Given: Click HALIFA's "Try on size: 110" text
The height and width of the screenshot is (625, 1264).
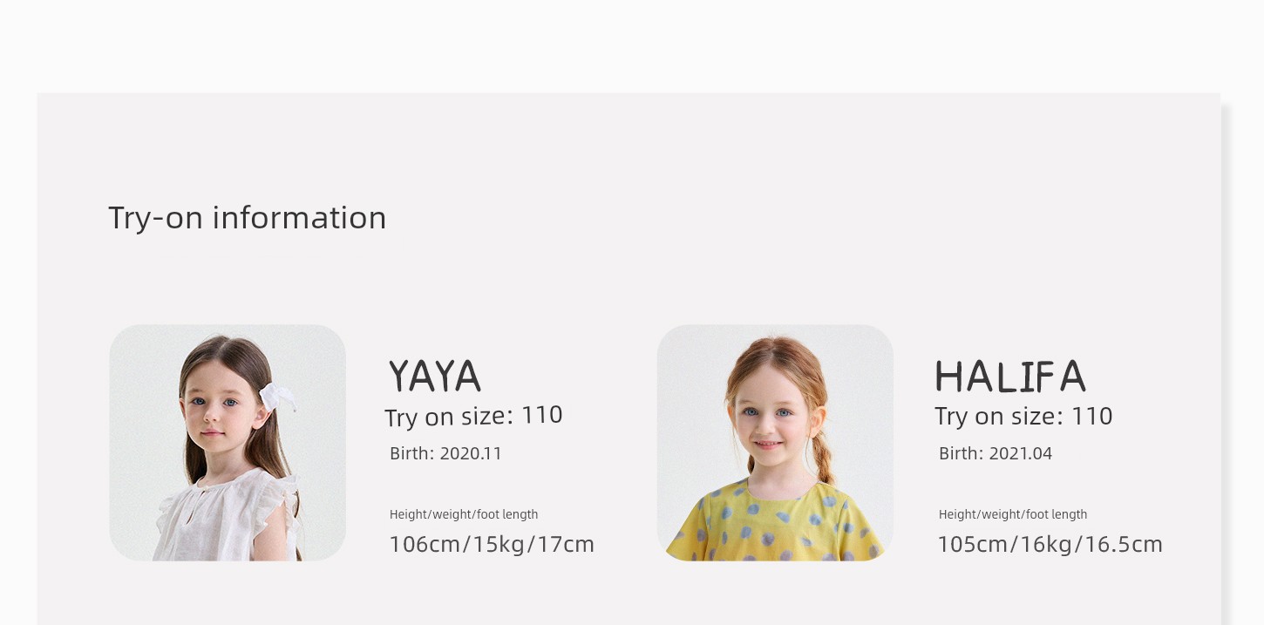Looking at the screenshot, I should pyautogui.click(x=1023, y=416).
